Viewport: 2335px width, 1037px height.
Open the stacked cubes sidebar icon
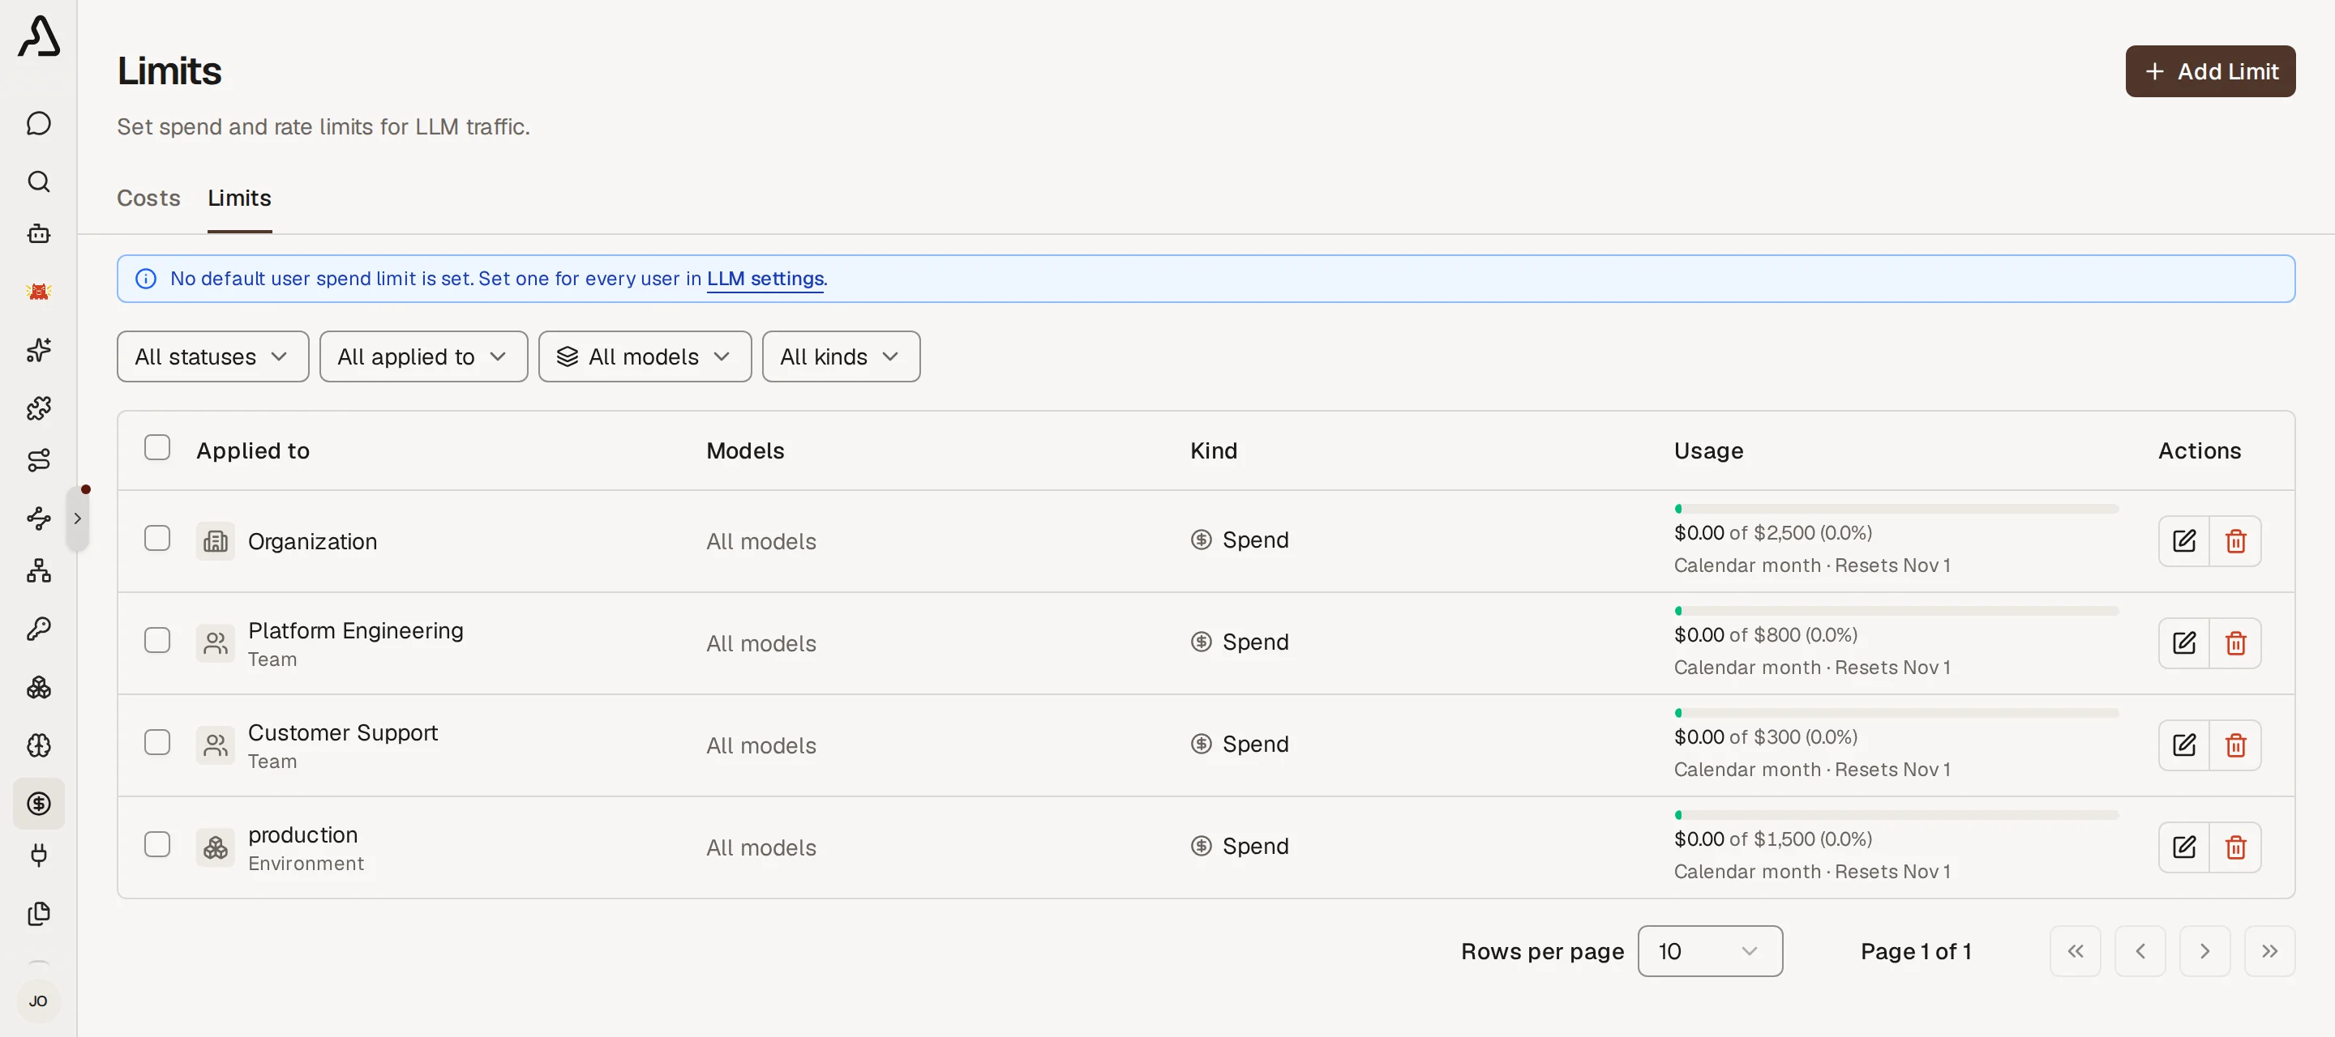point(39,687)
